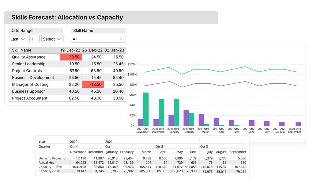Screen dimensions: 313x184
Task: Select the 19-Dec-22 column header
Action: point(70,50)
